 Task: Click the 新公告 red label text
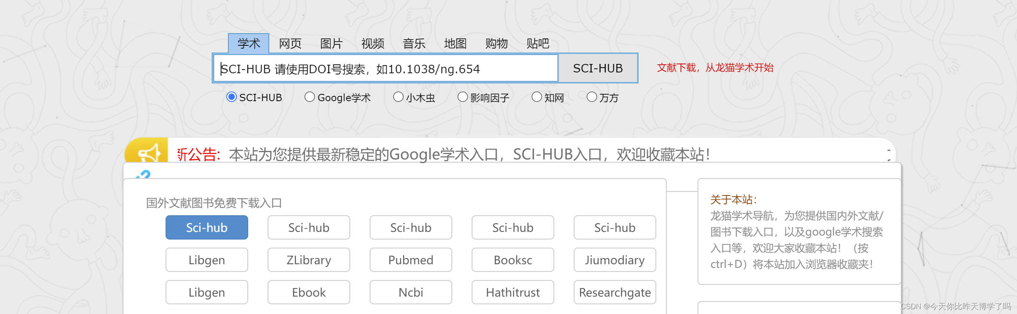pyautogui.click(x=198, y=155)
